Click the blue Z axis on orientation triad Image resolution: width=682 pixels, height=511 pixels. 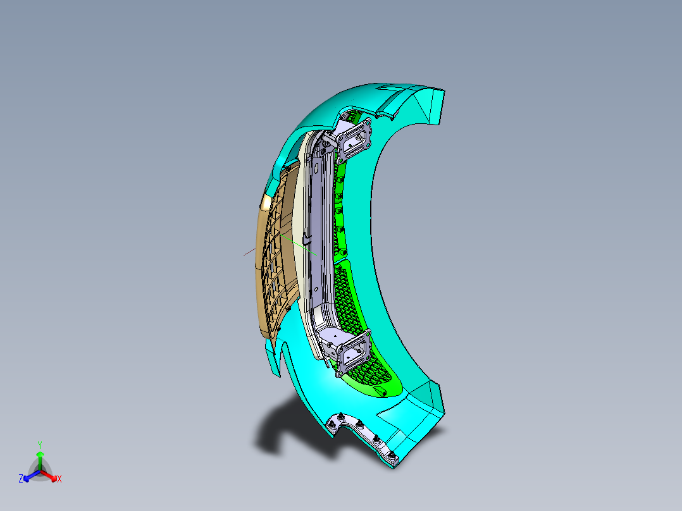[x=28, y=477]
